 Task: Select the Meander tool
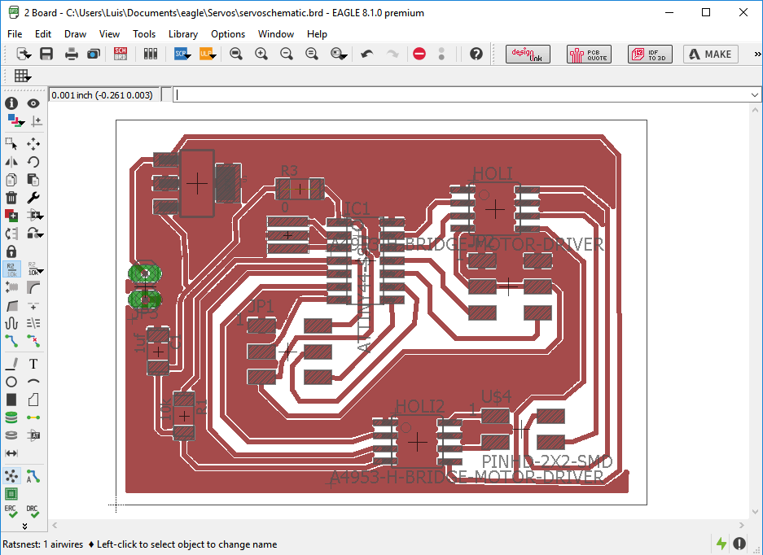(x=11, y=323)
